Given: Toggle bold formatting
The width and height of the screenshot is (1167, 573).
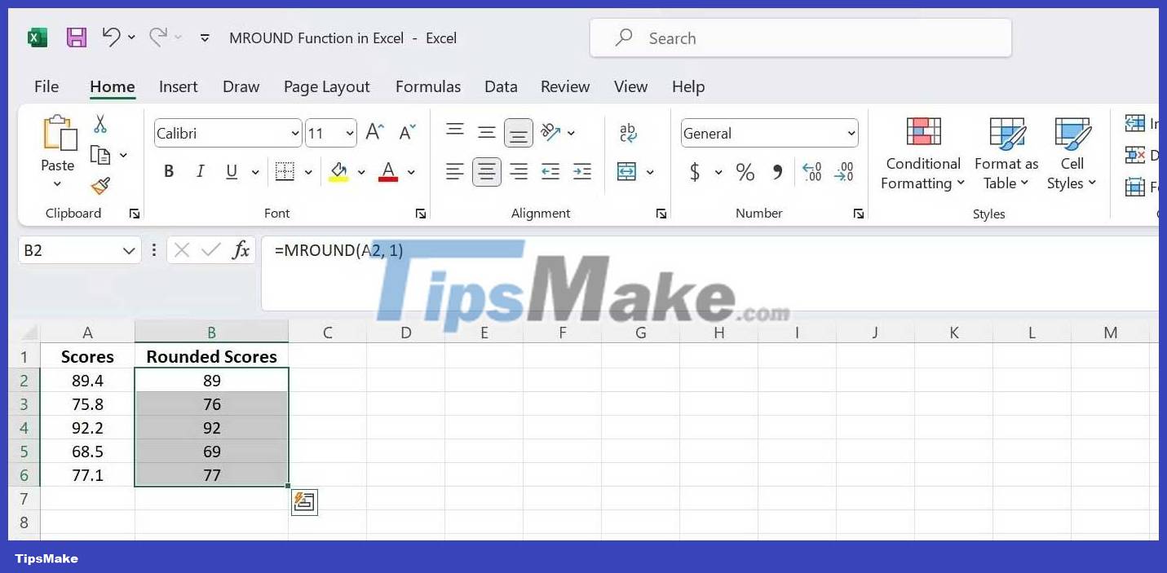Looking at the screenshot, I should point(168,172).
